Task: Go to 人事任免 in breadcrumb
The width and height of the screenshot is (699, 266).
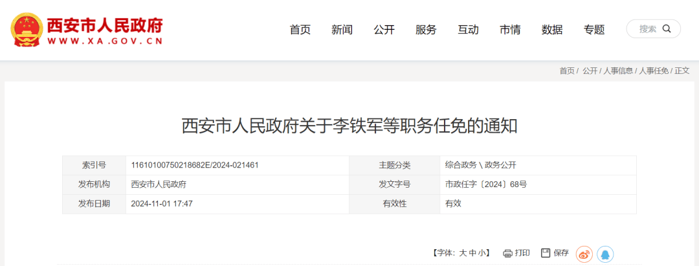Action: [654, 71]
